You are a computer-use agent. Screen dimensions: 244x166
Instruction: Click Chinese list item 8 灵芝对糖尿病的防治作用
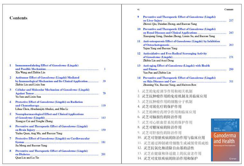pyautogui.click(x=159, y=127)
